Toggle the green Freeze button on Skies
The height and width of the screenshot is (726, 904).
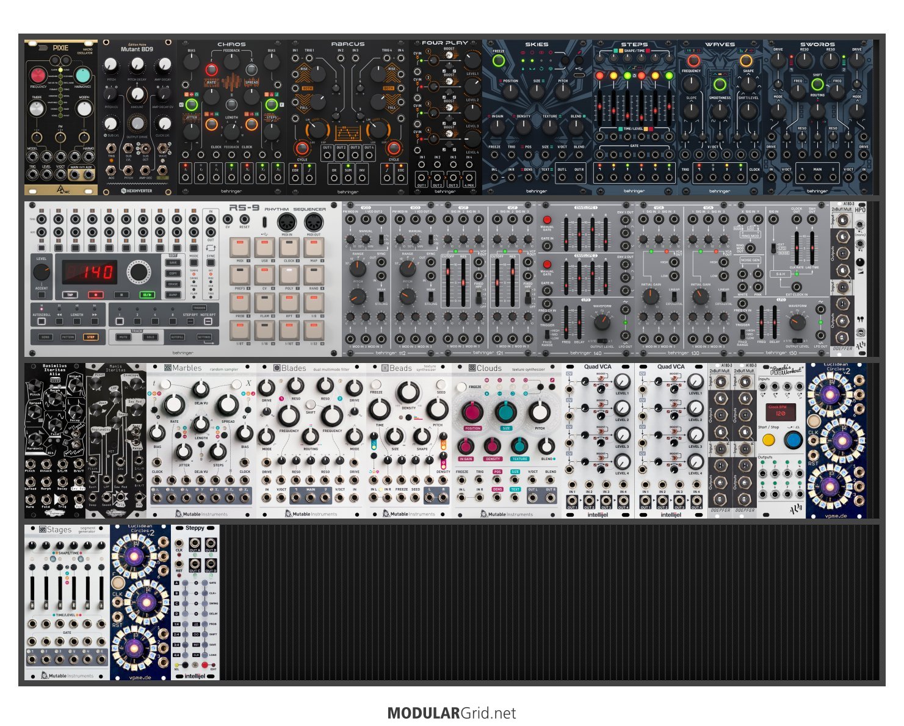[x=499, y=61]
